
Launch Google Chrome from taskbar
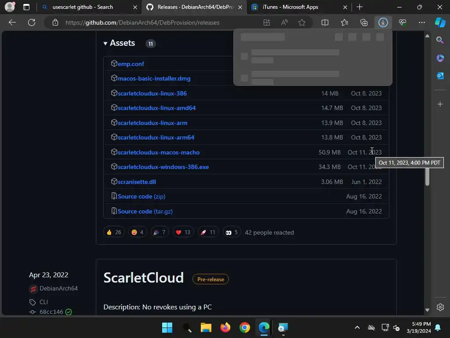tap(244, 327)
